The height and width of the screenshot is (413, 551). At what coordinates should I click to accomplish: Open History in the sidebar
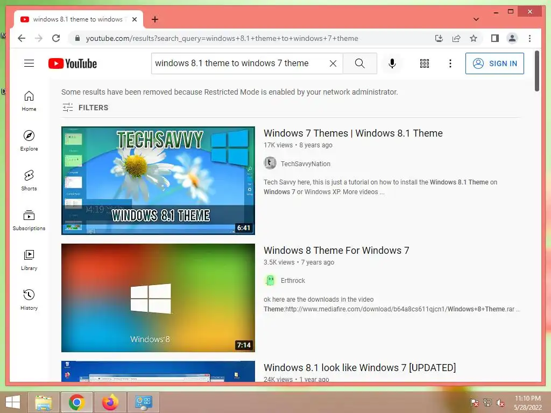click(29, 300)
